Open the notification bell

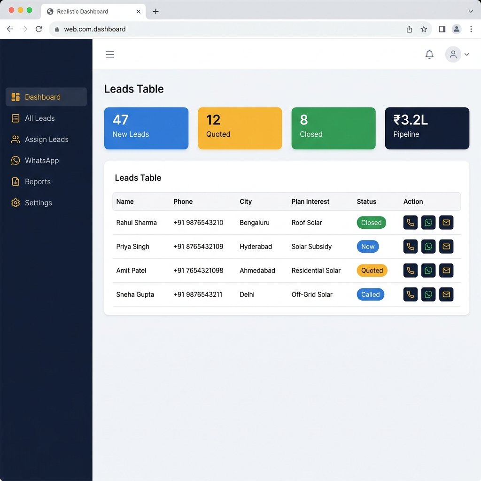pyautogui.click(x=429, y=54)
